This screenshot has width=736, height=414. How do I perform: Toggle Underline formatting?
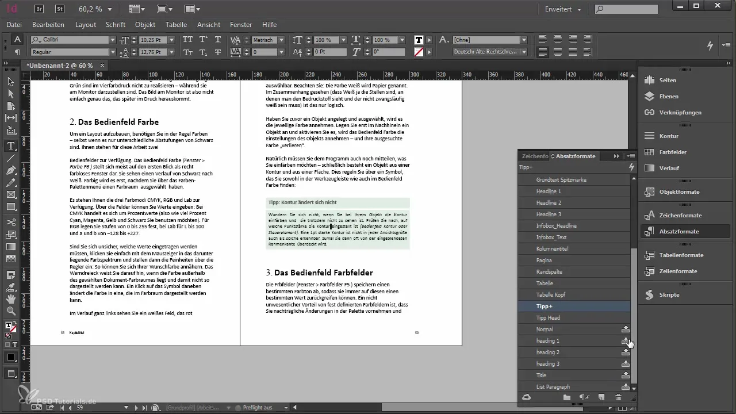(x=217, y=40)
